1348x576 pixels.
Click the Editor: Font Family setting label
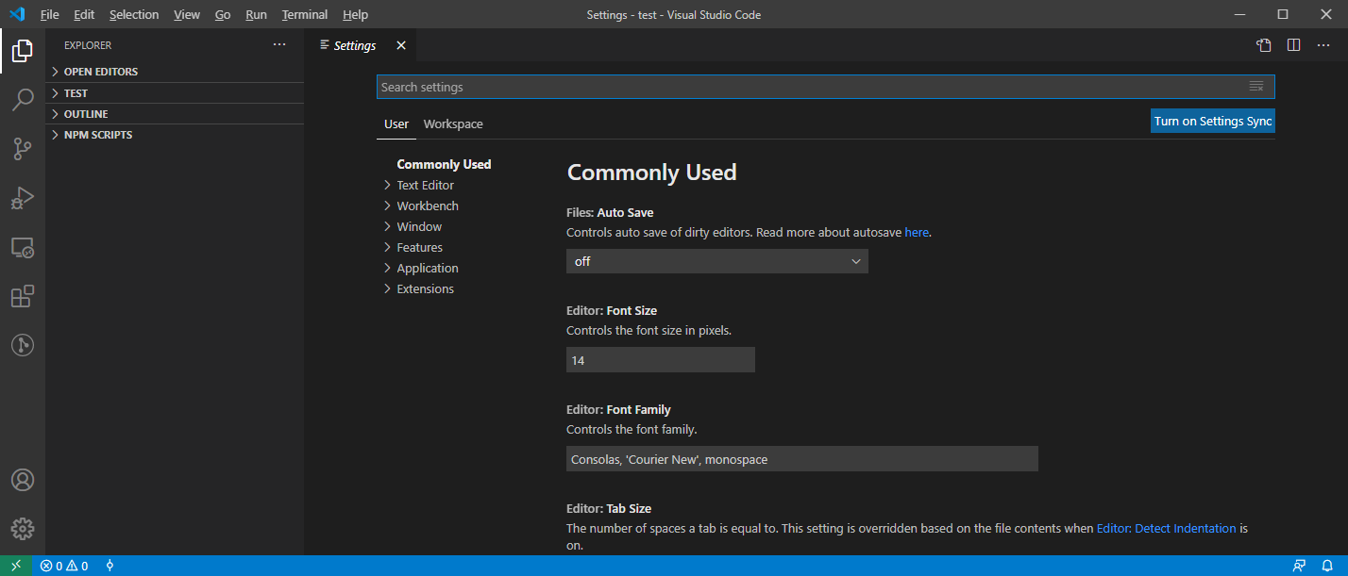[618, 409]
